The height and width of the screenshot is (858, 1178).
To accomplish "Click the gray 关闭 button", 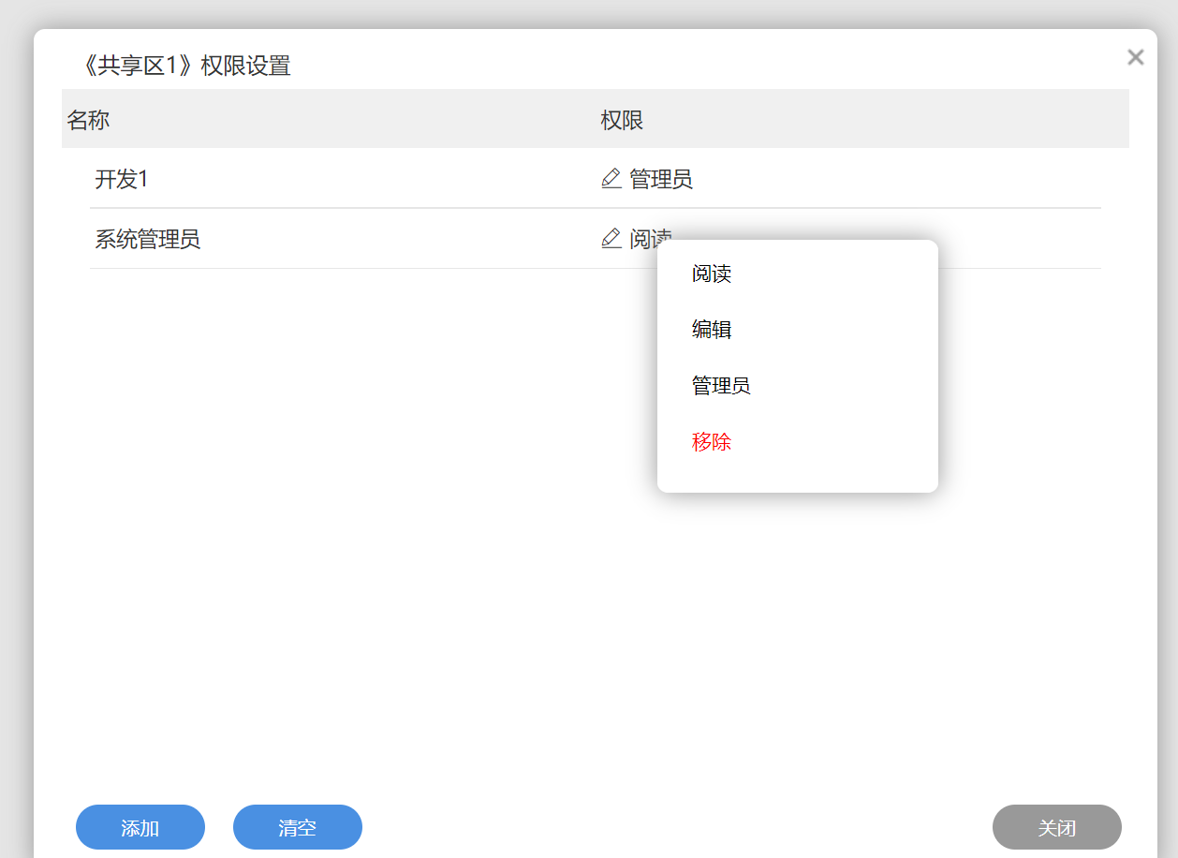I will [x=1057, y=827].
